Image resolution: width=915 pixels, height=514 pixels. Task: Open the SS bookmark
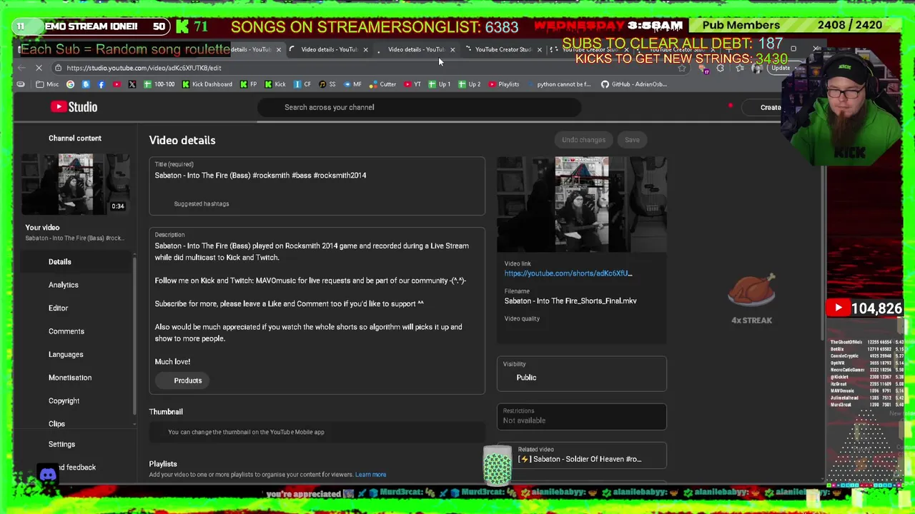tap(327, 84)
